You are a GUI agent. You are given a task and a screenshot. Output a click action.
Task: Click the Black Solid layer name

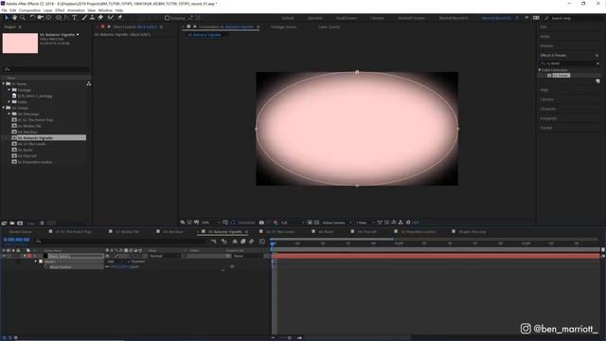pyautogui.click(x=60, y=256)
